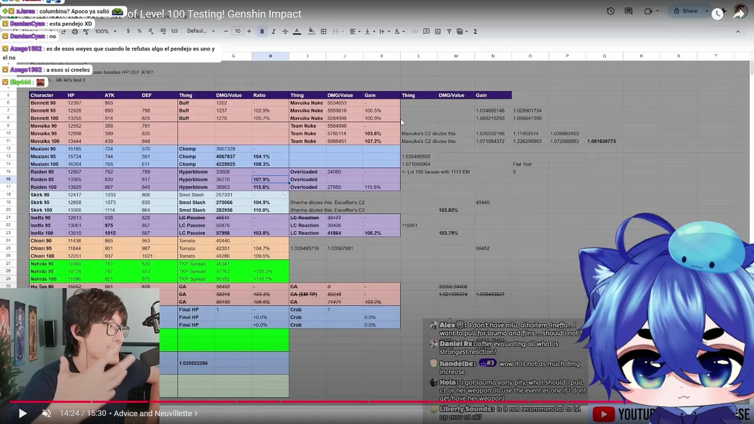The image size is (754, 424).
Task: Format as currency with the $ icon
Action: point(128,31)
